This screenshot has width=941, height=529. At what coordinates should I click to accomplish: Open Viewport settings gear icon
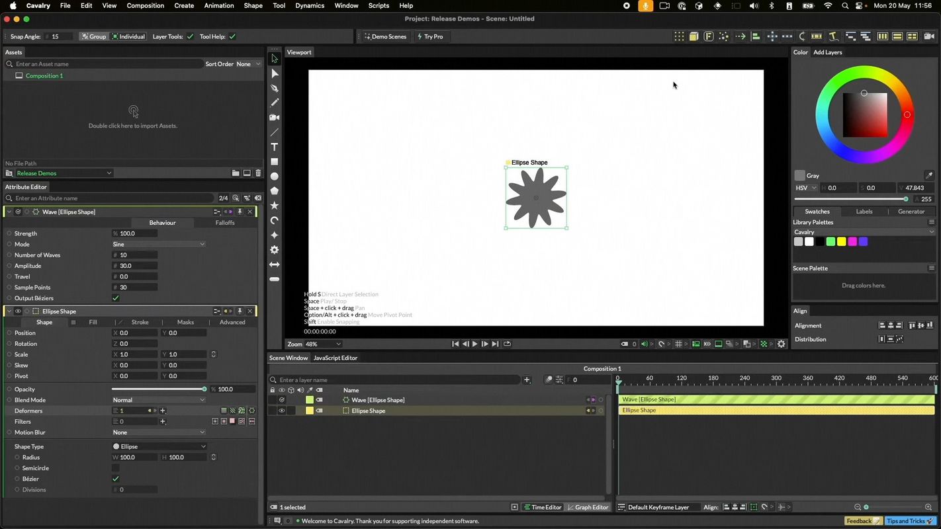[x=782, y=344]
